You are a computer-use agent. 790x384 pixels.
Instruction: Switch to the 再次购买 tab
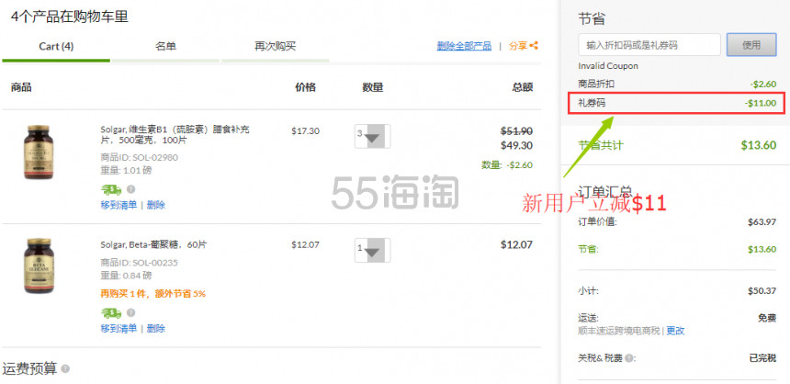[x=275, y=47]
